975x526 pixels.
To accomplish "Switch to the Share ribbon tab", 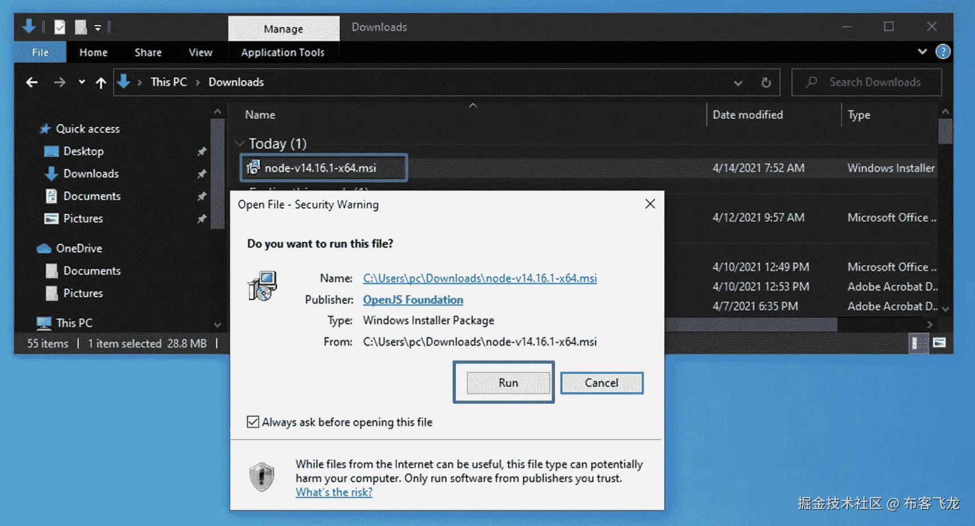I will point(148,52).
